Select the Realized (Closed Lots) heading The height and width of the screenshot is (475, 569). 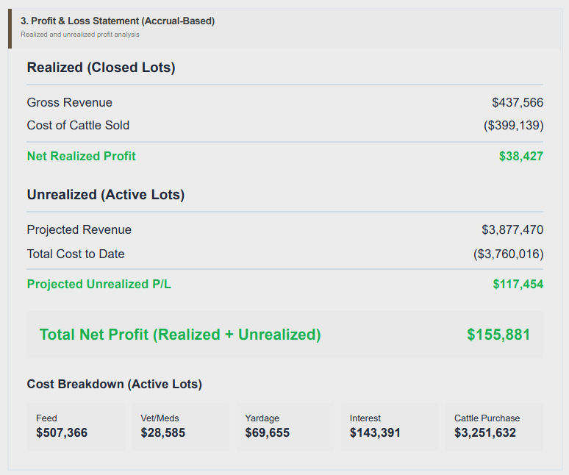(x=101, y=68)
